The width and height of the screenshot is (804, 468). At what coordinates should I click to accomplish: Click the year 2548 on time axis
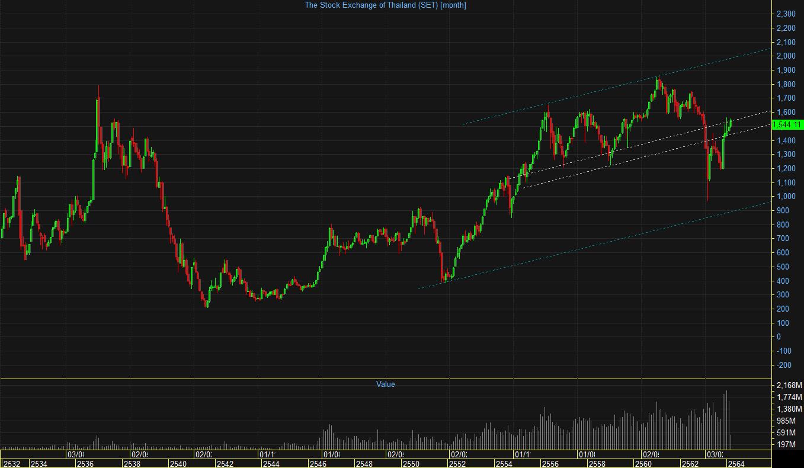point(364,464)
